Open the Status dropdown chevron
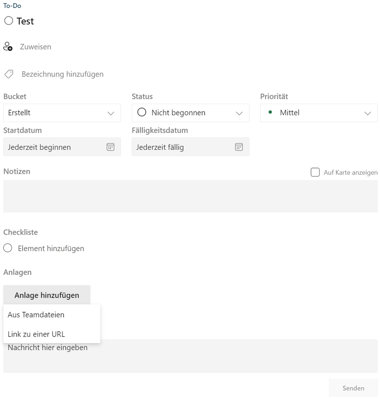The width and height of the screenshot is (380, 398). (239, 113)
